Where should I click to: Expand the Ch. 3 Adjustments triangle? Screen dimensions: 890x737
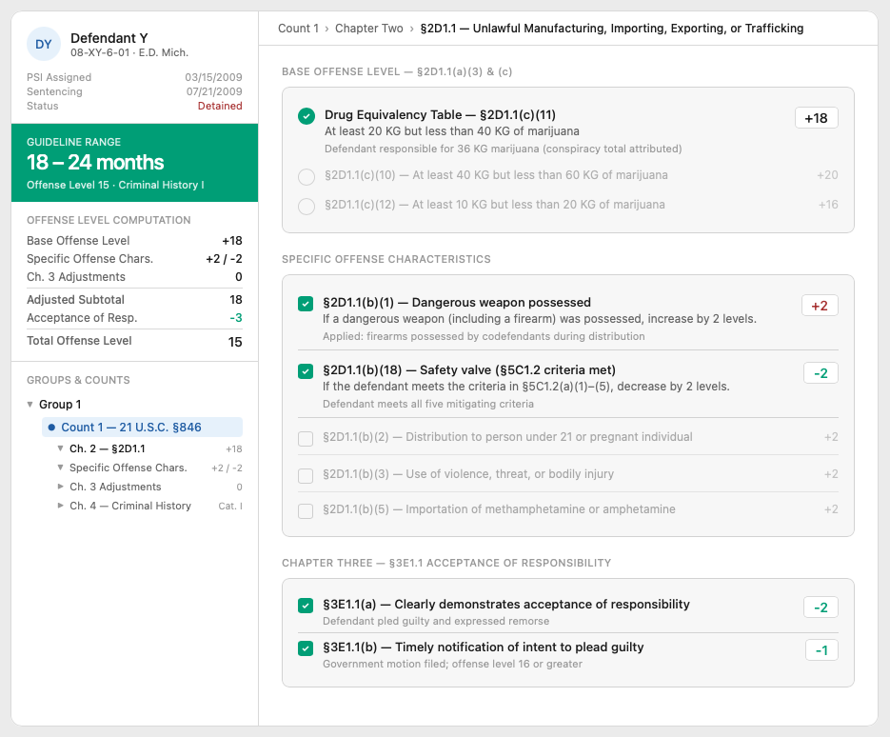[x=60, y=487]
